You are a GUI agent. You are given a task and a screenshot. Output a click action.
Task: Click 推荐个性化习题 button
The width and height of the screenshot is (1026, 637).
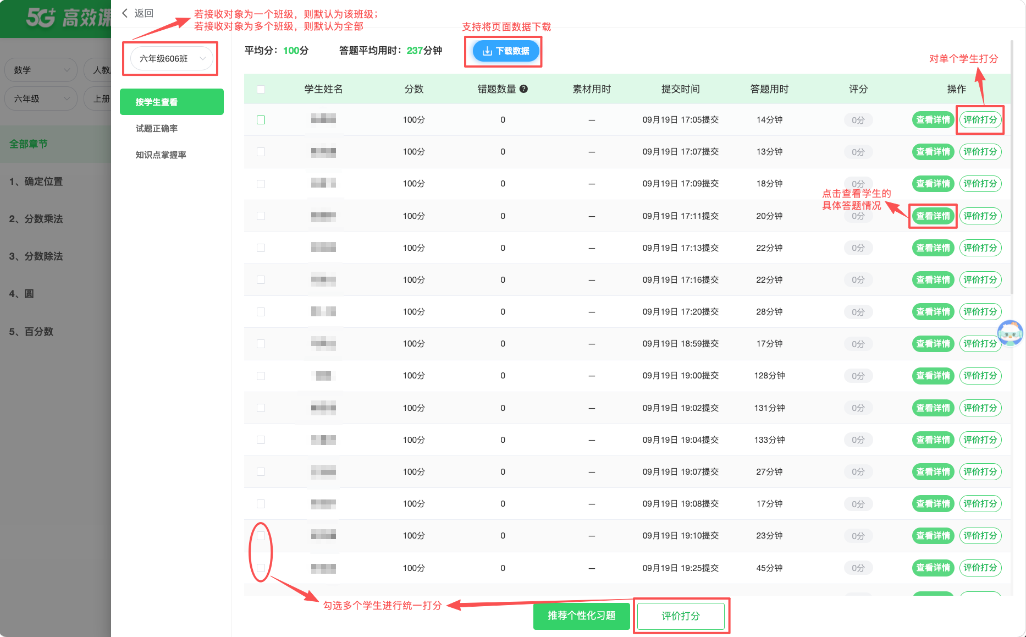(582, 616)
